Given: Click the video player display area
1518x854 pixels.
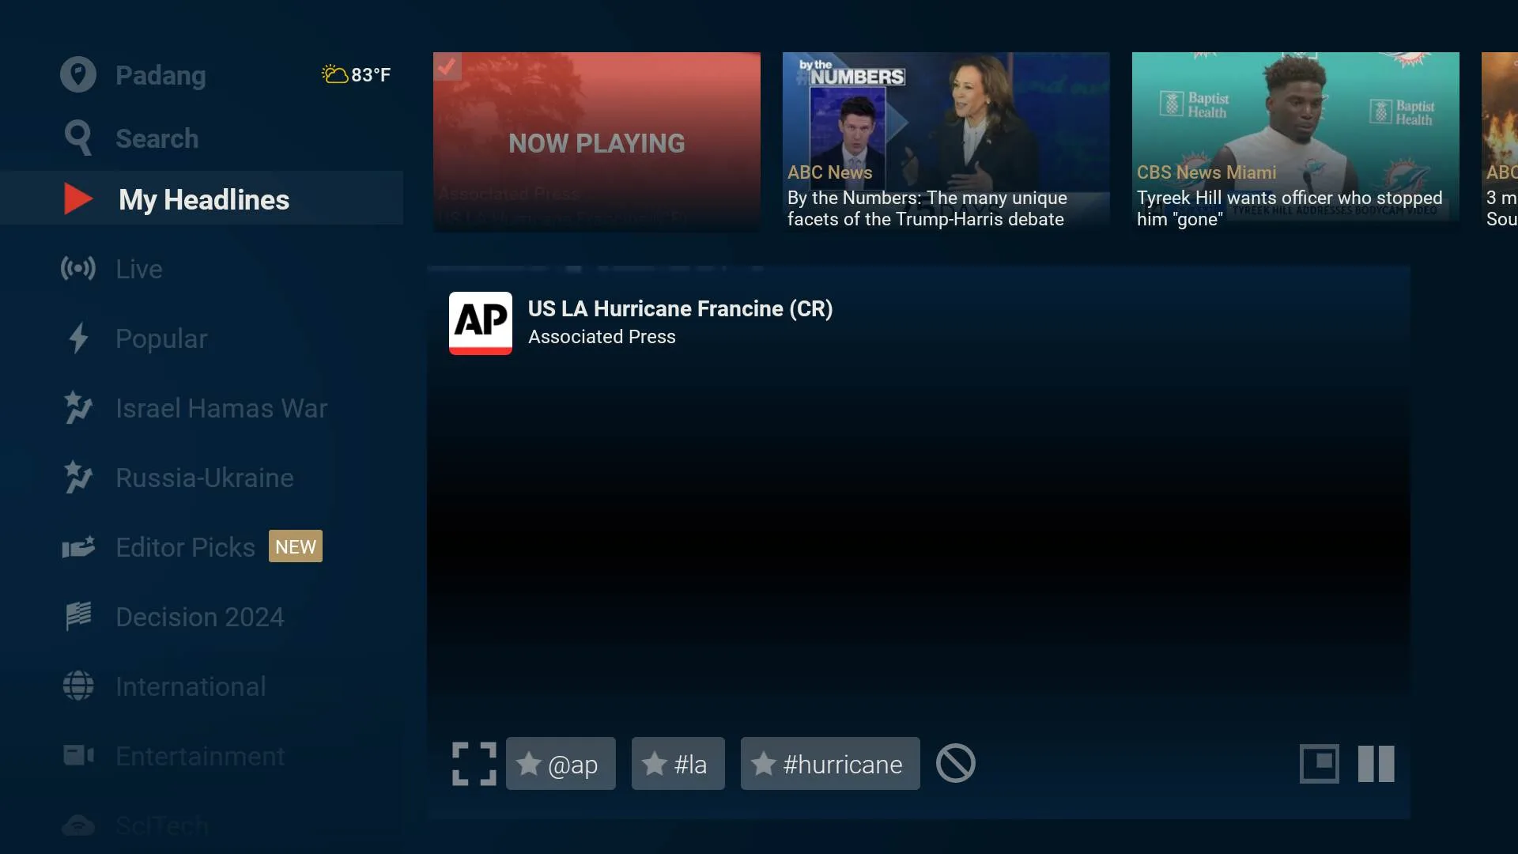Looking at the screenshot, I should coord(919,542).
